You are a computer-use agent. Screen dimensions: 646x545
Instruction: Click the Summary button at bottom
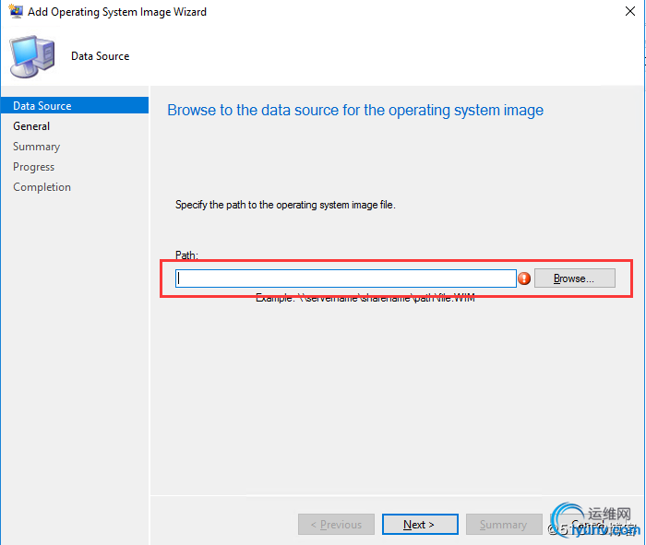pos(504,525)
